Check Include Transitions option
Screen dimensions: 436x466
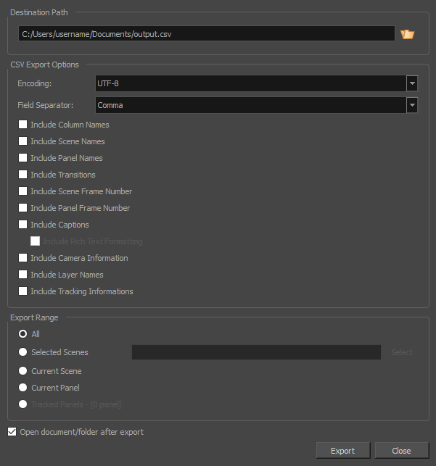(23, 175)
